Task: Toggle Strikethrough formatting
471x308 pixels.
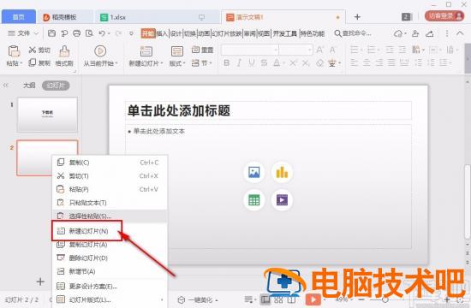Action: [x=264, y=63]
